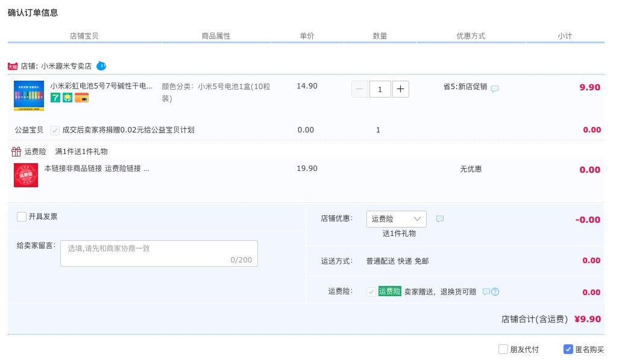Open the blue Wangwang chat icon by 小米趣米专卖店

coord(101,66)
